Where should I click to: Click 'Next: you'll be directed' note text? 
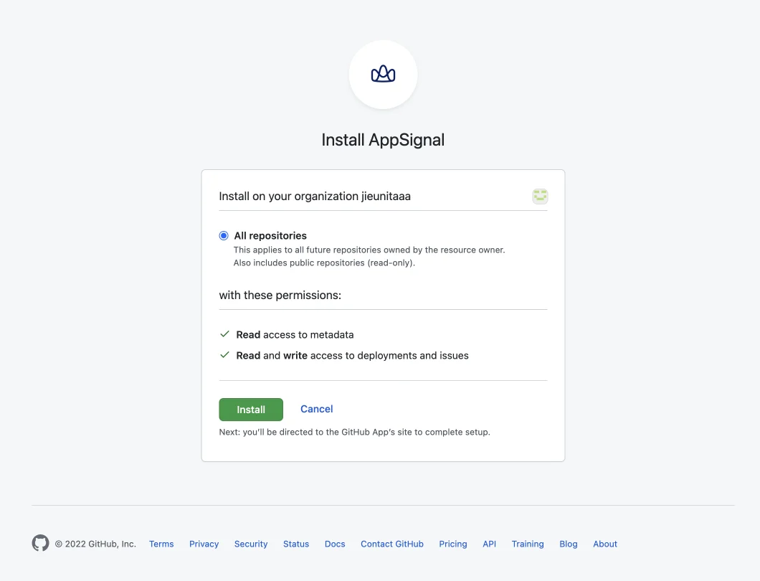pos(354,432)
